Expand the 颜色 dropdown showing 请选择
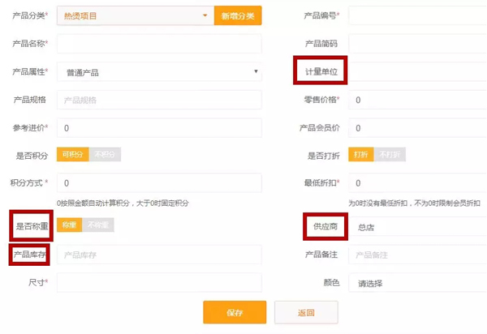The height and width of the screenshot is (334, 487). click(x=418, y=284)
